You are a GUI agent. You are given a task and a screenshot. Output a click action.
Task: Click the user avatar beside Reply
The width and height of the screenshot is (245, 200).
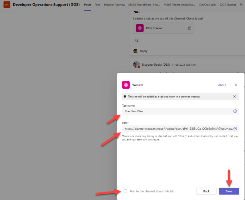(x=135, y=51)
